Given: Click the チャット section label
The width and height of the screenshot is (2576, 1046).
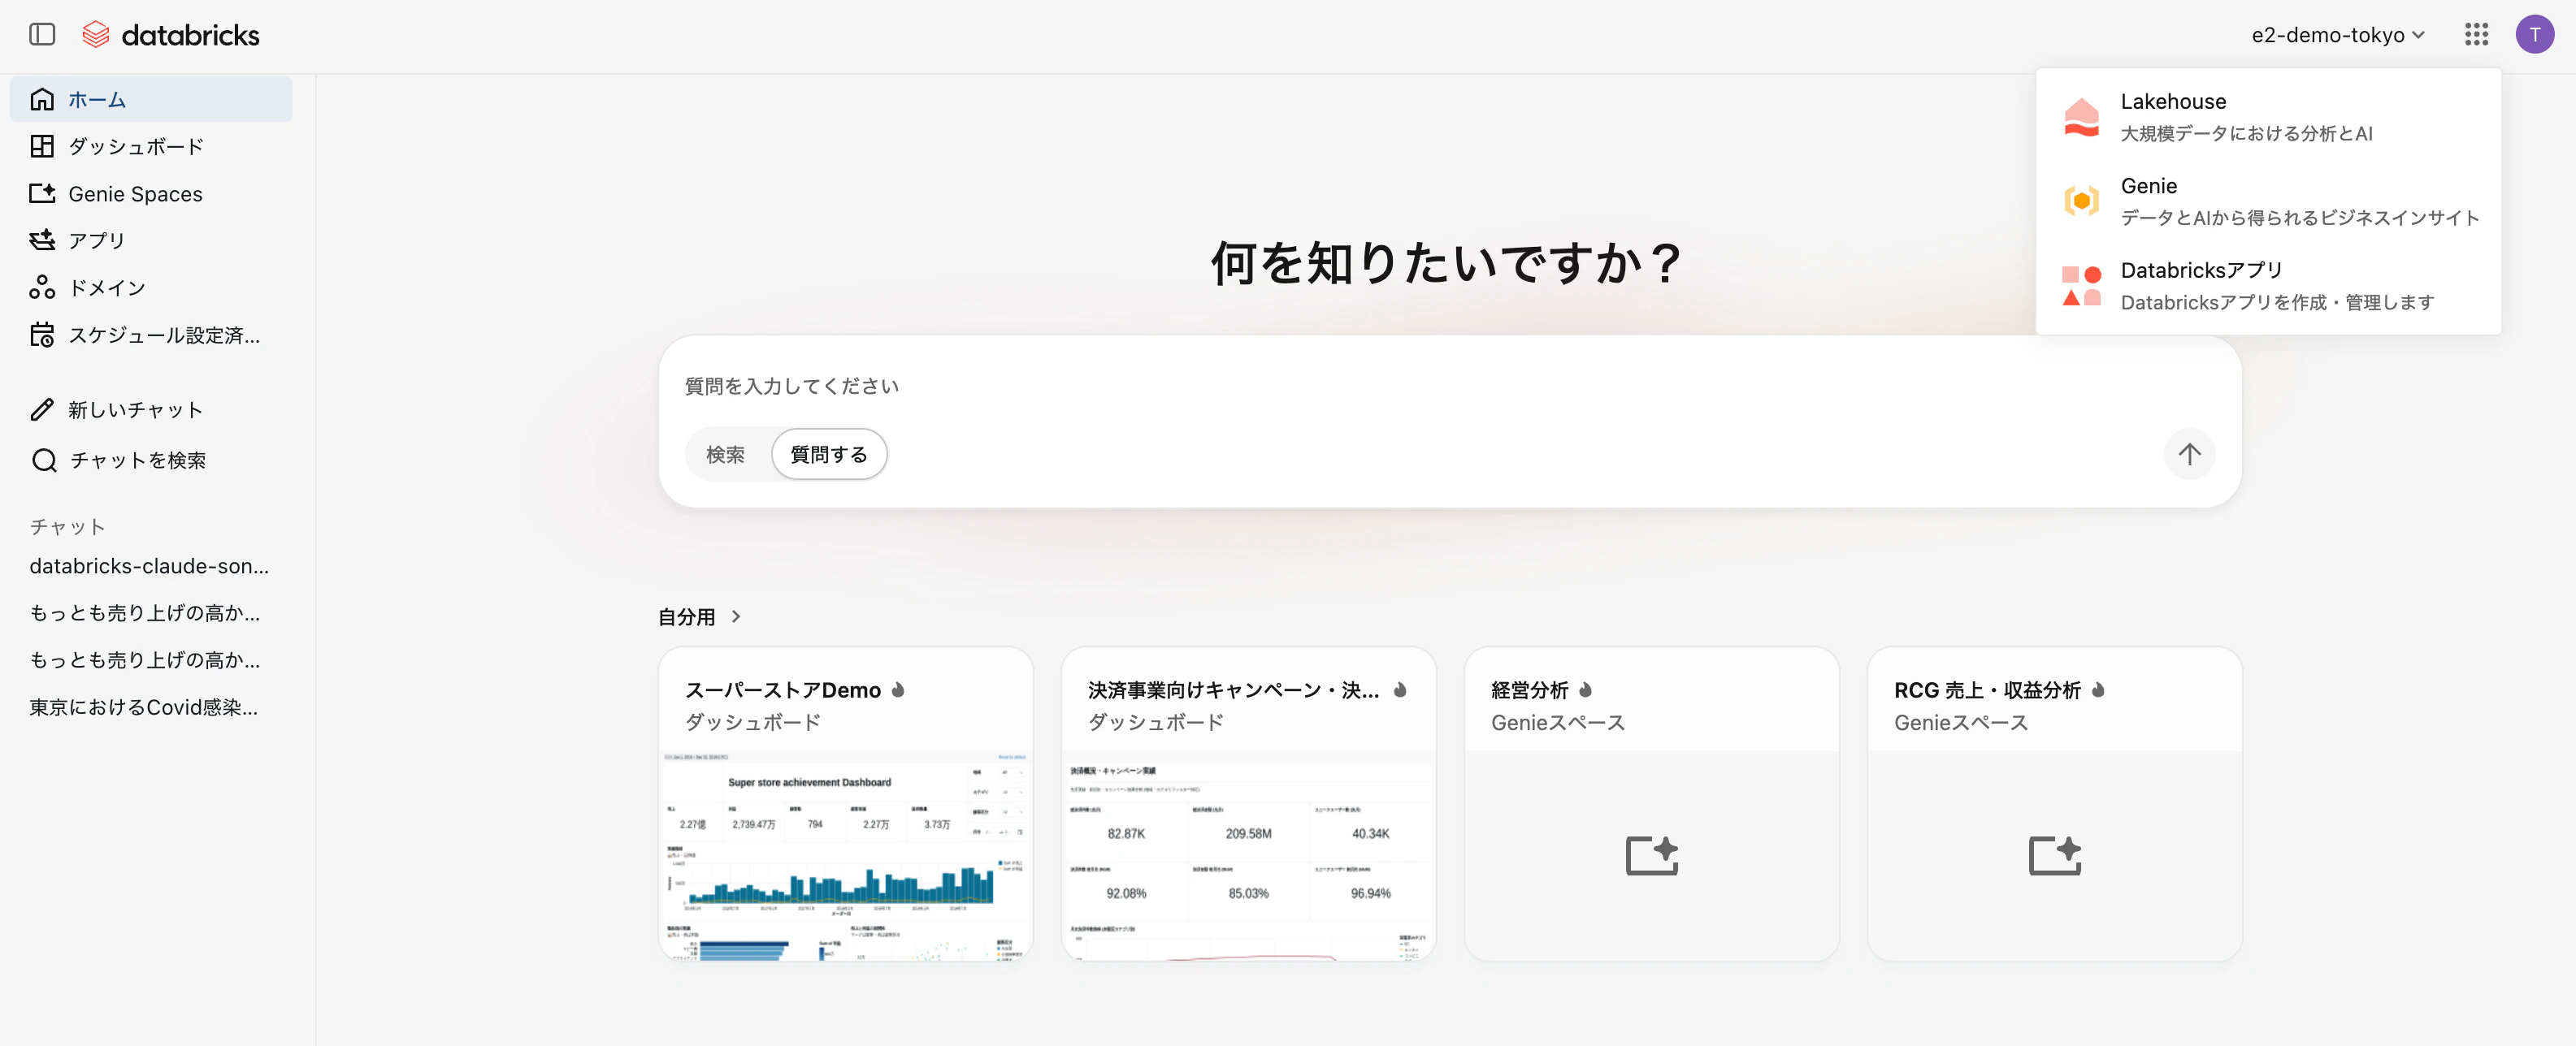Looking at the screenshot, I should 67,526.
